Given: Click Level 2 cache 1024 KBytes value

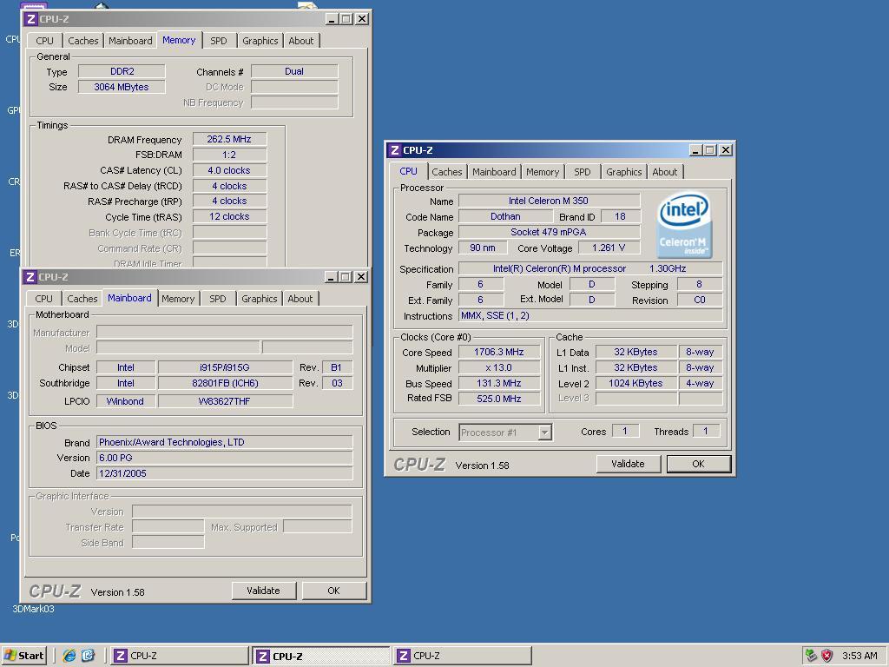Looking at the screenshot, I should pyautogui.click(x=635, y=383).
